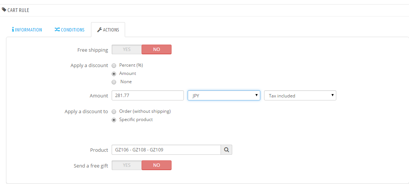Expand the Tax included dropdown
This screenshot has height=187, width=409.
[x=300, y=96]
